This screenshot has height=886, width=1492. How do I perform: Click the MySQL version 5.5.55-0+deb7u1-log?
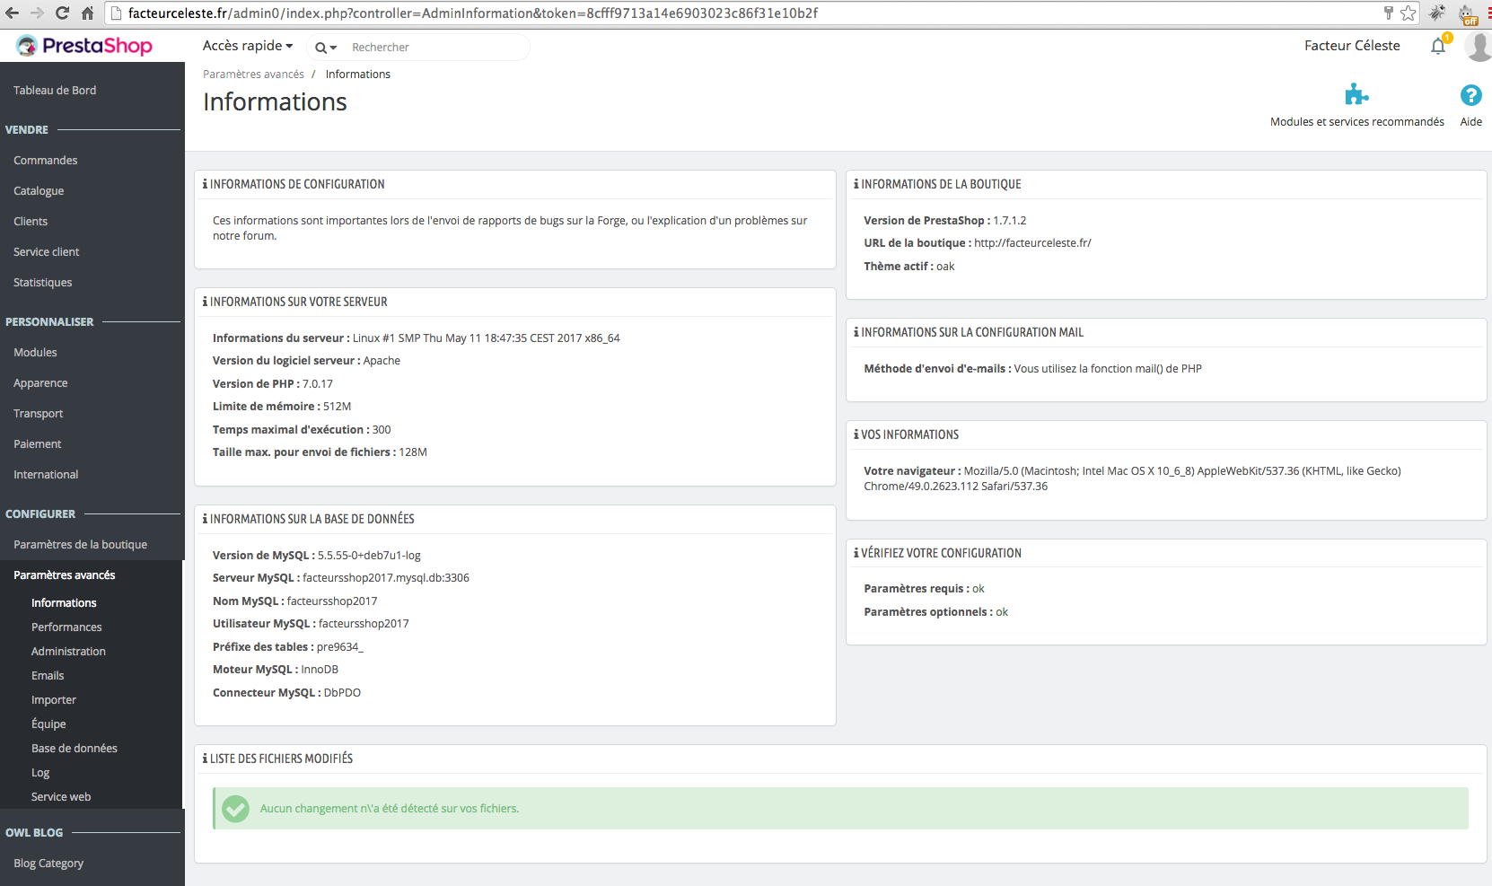coord(369,556)
